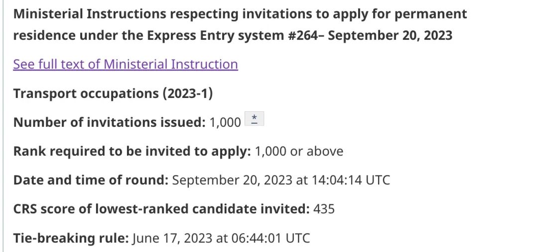The height and width of the screenshot is (252, 538).
Task: Click the '1,000 or above' rank value
Action: [299, 151]
